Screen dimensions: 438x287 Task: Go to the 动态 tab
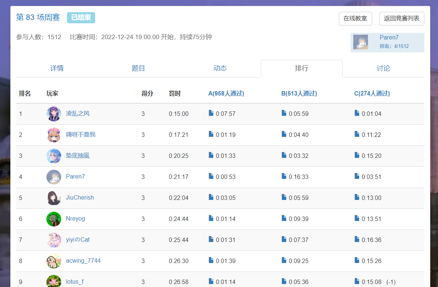click(220, 68)
